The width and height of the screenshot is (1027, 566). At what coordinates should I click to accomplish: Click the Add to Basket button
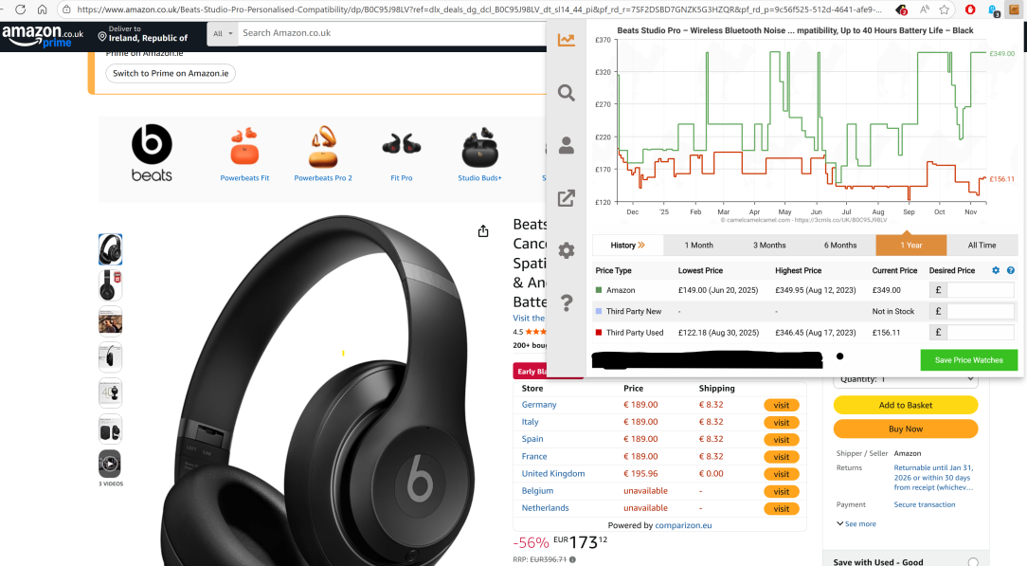tap(906, 405)
